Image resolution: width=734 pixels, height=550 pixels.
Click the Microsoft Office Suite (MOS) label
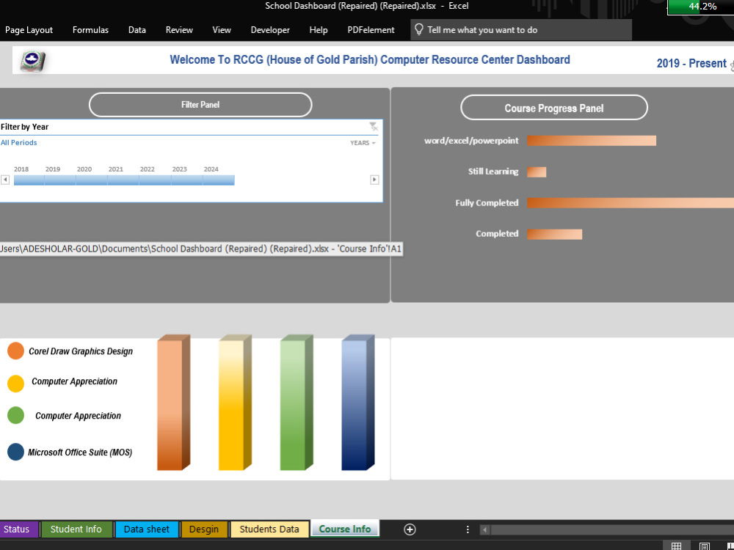click(x=80, y=452)
